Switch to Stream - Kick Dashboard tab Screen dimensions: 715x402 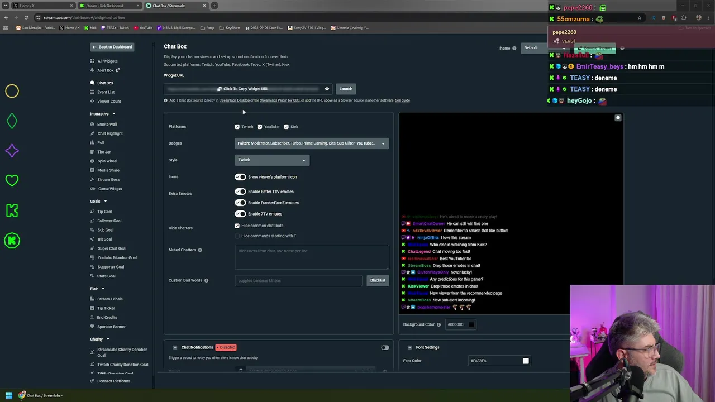tap(109, 6)
